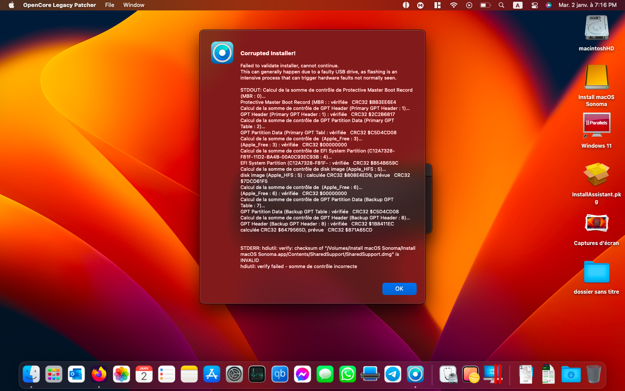Open WhatsApp from the Dock
This screenshot has height=391, width=625.
[x=348, y=374]
